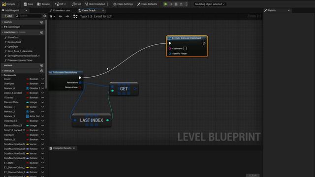This screenshot has height=177, width=315.
Task: Click the stop simulation button
Action: click(x=176, y=4)
